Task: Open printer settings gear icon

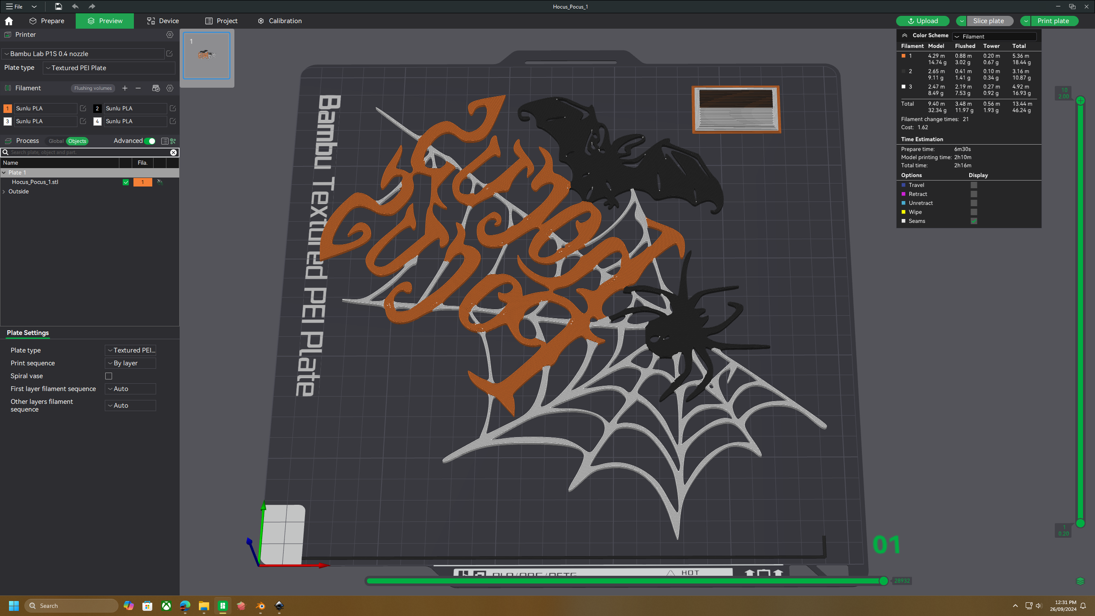Action: point(170,35)
